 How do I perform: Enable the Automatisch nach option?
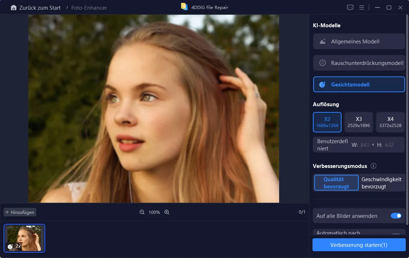pos(396,233)
